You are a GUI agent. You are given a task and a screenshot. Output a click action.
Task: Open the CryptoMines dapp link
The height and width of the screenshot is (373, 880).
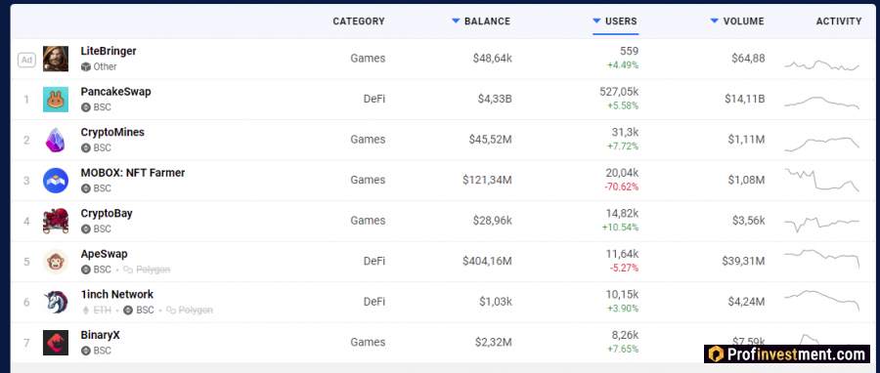click(112, 132)
